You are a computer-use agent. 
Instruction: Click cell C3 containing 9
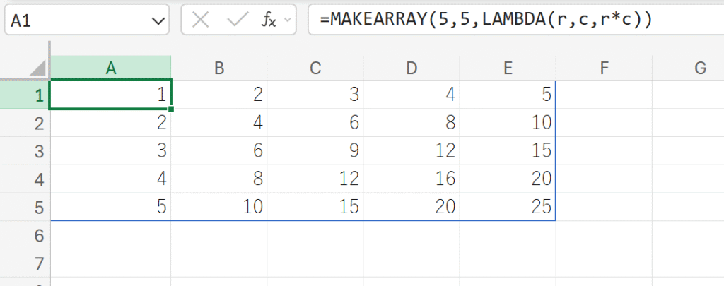[x=315, y=151]
